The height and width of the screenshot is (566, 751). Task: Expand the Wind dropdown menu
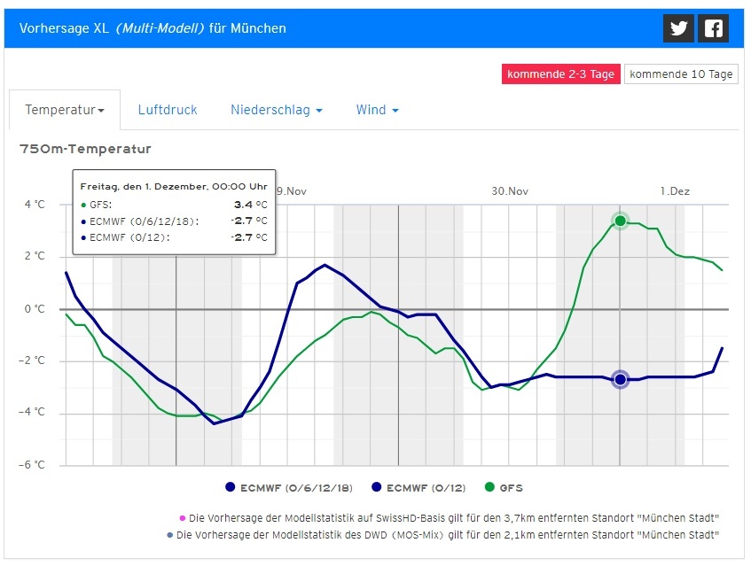point(377,110)
